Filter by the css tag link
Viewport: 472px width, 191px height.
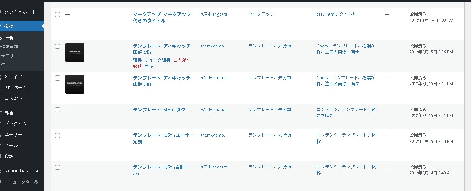coord(320,14)
